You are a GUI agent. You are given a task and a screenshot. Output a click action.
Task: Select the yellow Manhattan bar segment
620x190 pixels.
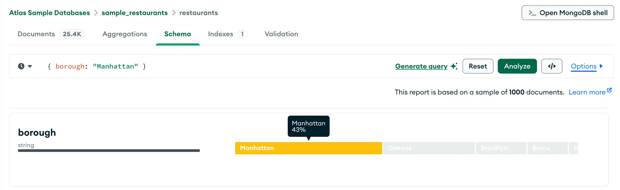[308, 148]
